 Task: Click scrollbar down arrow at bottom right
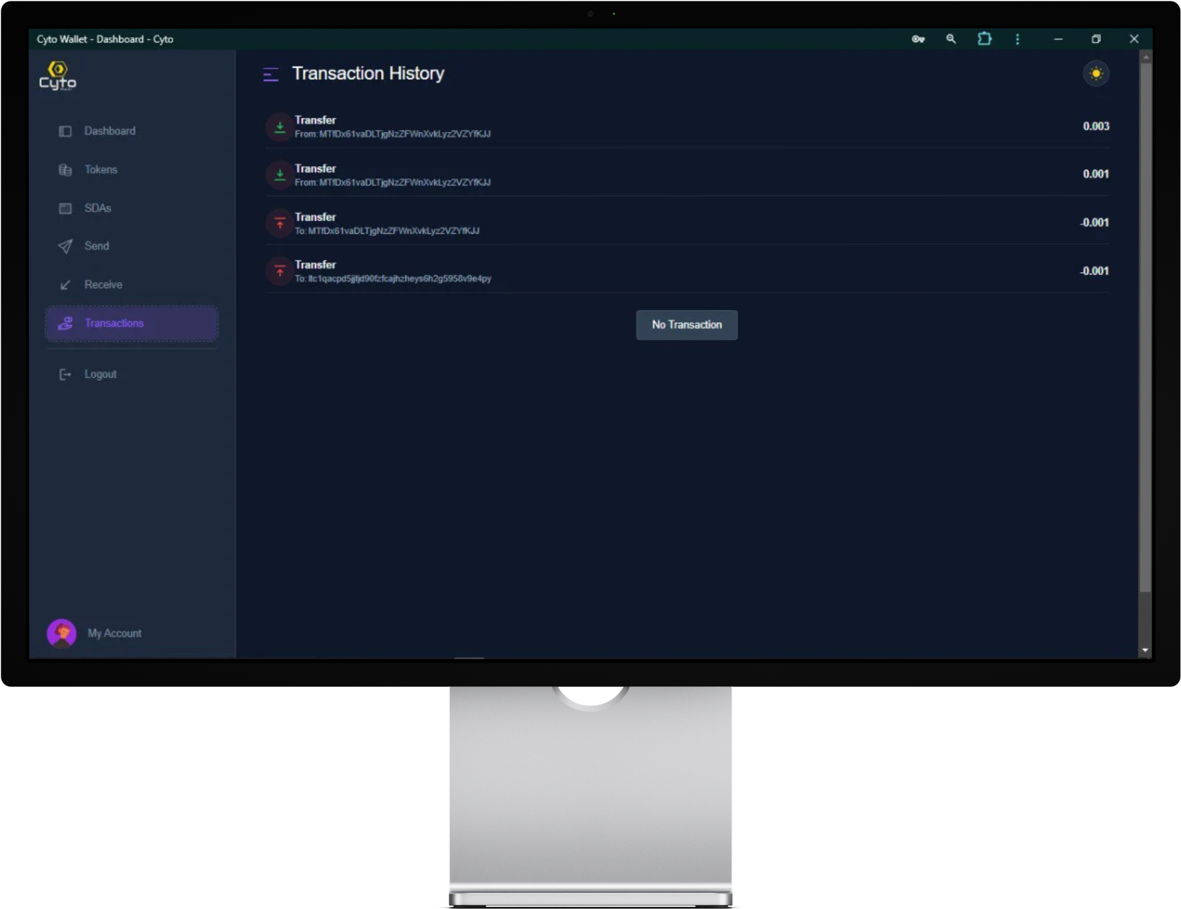[1145, 650]
